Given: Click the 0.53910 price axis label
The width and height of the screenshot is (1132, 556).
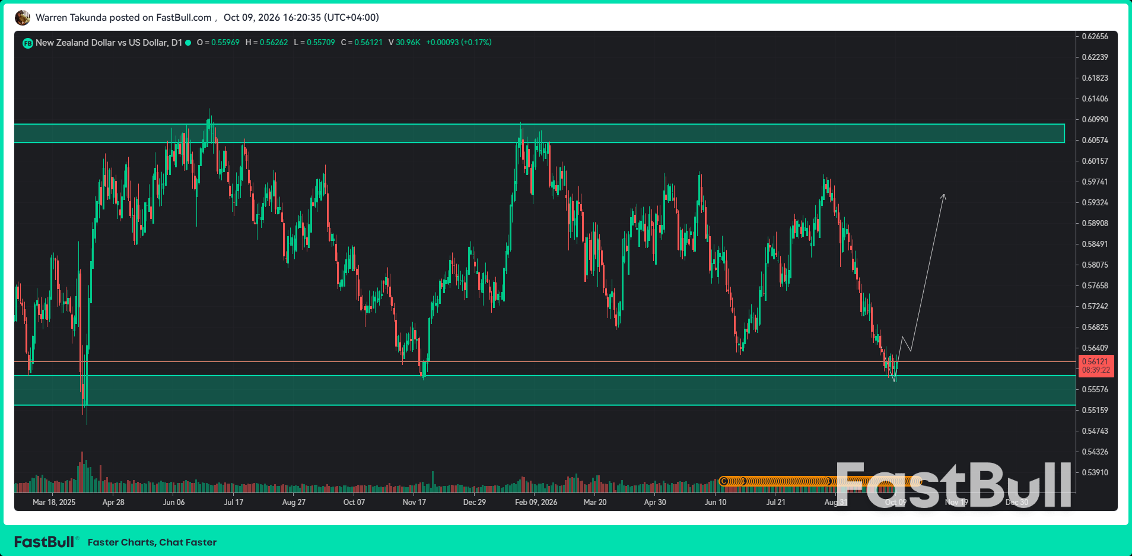Looking at the screenshot, I should 1095,472.
